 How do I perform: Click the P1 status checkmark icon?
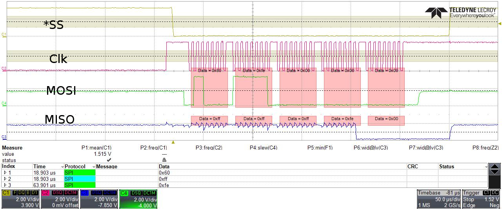tap(109, 160)
